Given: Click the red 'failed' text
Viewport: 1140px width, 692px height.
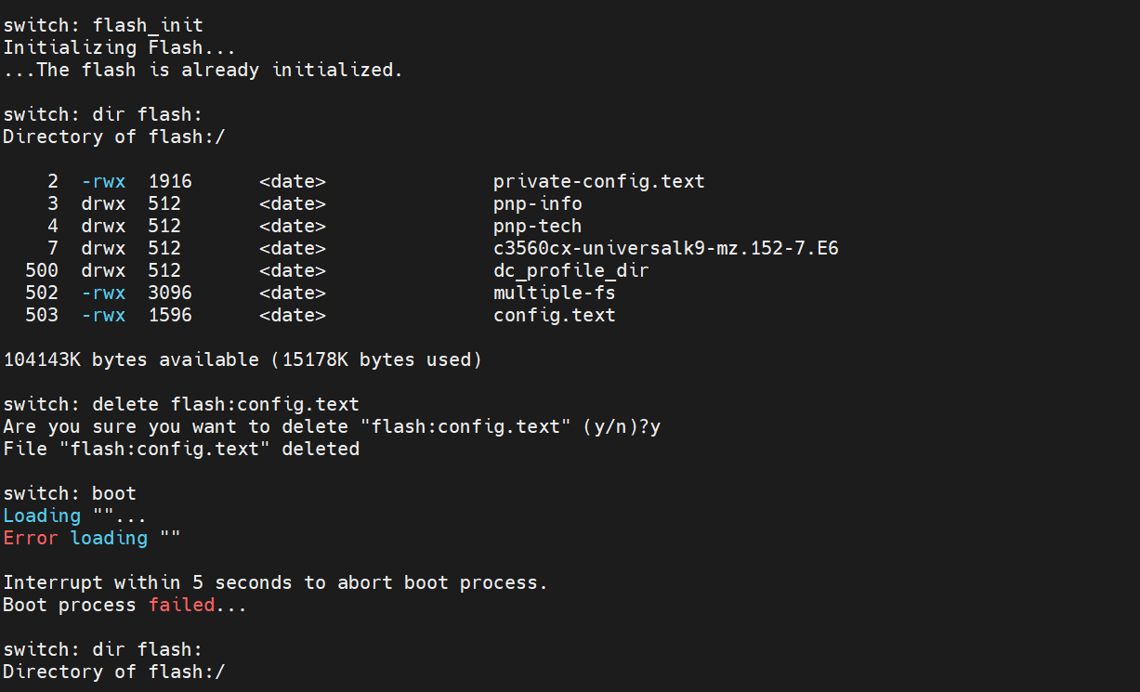Looking at the screenshot, I should 181,605.
